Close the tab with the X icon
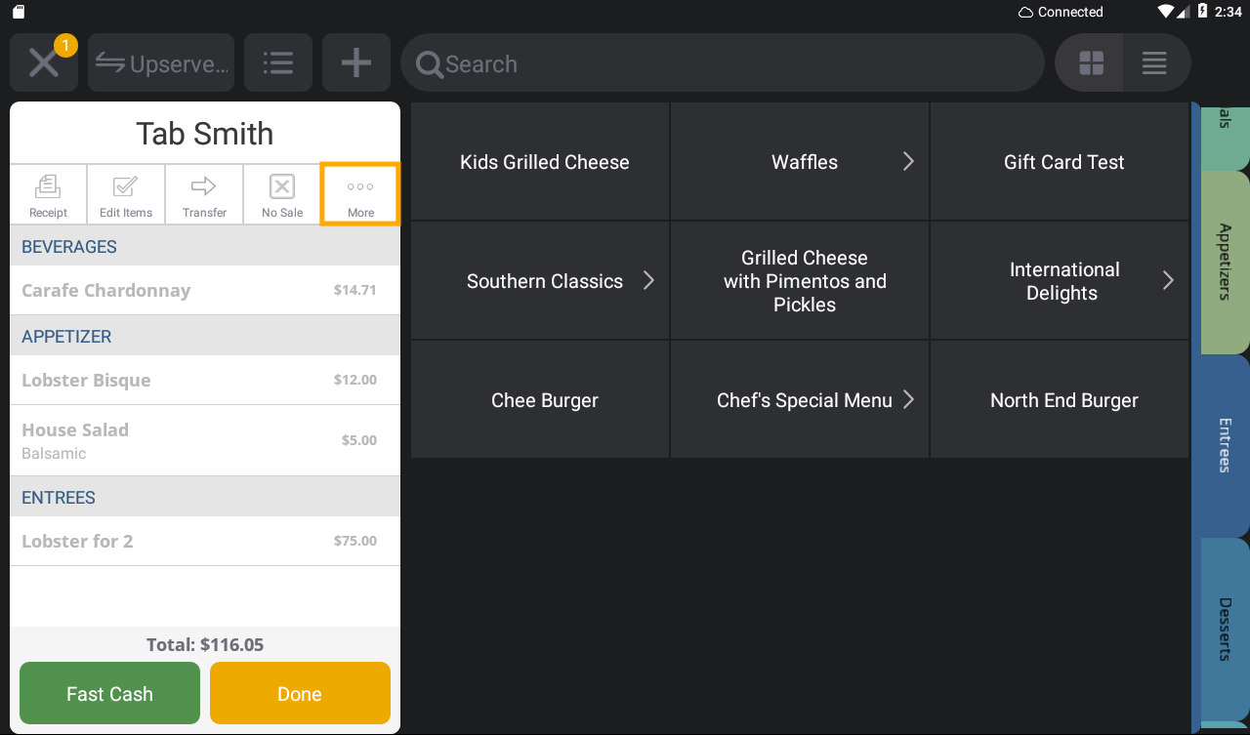This screenshot has width=1250, height=735. pos(44,63)
